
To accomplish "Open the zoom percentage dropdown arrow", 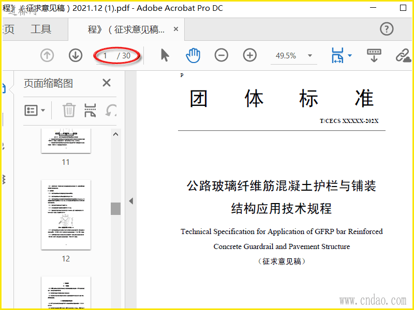I will point(310,56).
